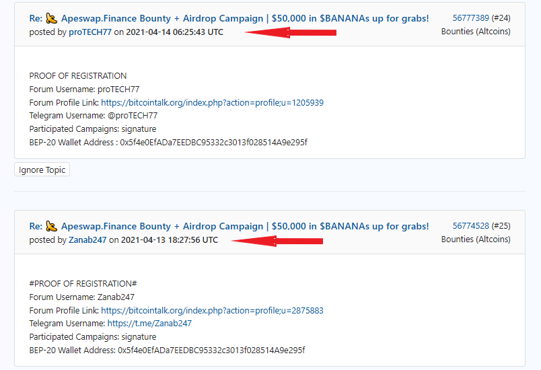The image size is (541, 370).
Task: Click banana icon in second post title
Action: tap(51, 226)
